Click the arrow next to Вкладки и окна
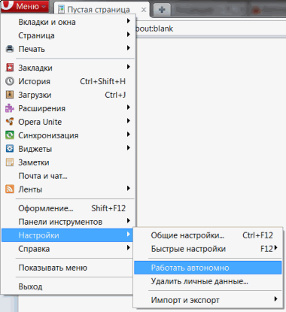This screenshot has height=312, width=286. pos(128,21)
